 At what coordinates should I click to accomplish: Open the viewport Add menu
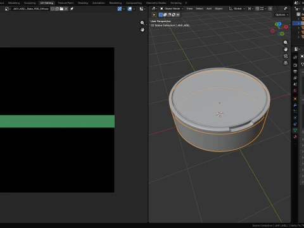209,9
